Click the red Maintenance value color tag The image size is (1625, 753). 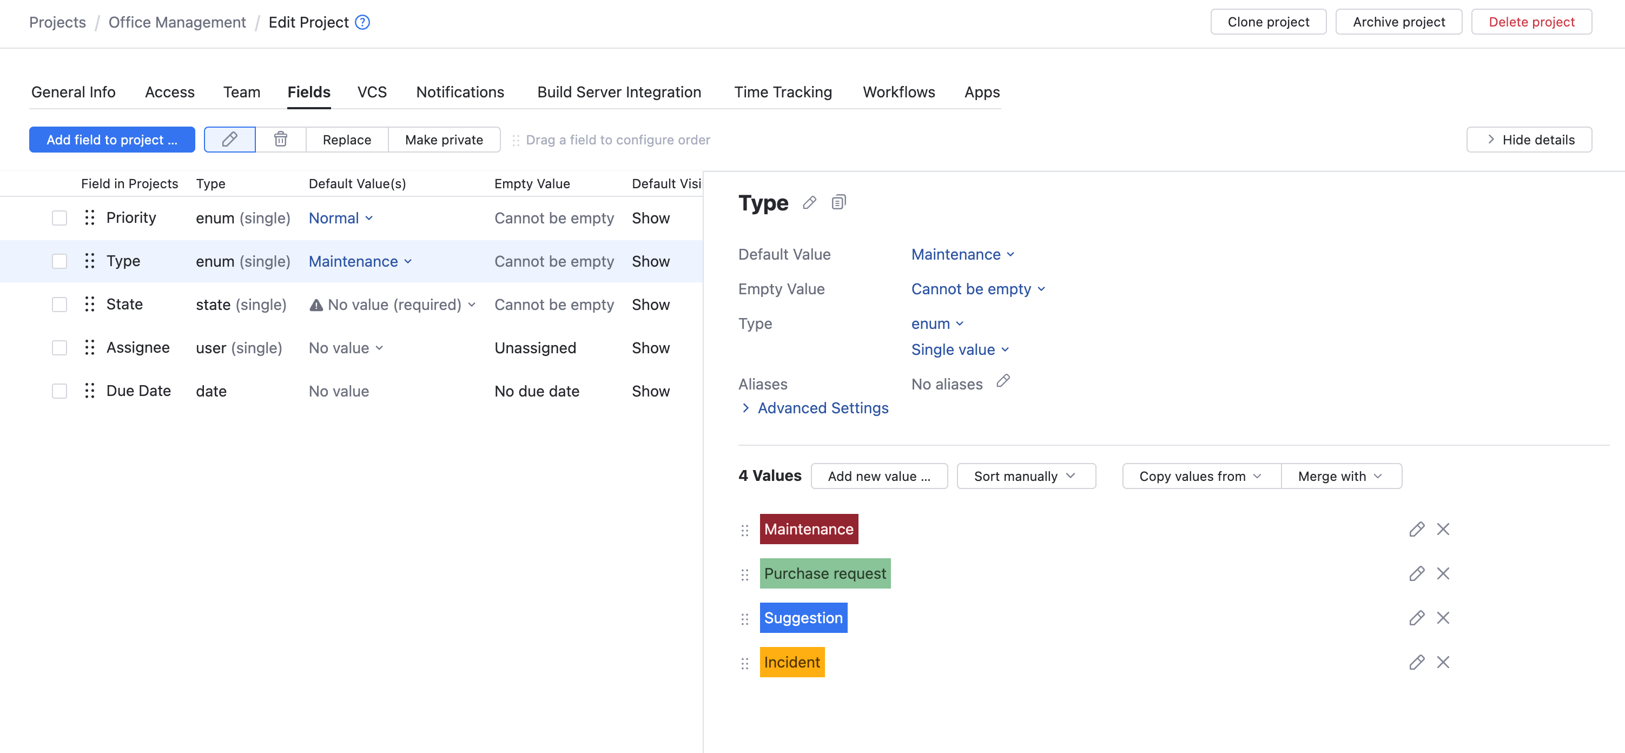click(x=808, y=529)
